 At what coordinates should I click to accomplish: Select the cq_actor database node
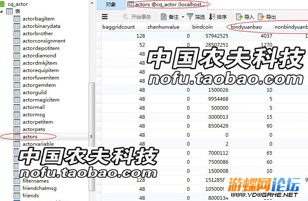18,4
